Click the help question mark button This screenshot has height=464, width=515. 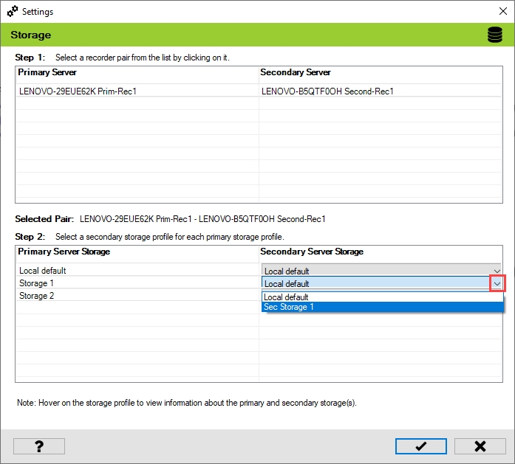tap(39, 446)
